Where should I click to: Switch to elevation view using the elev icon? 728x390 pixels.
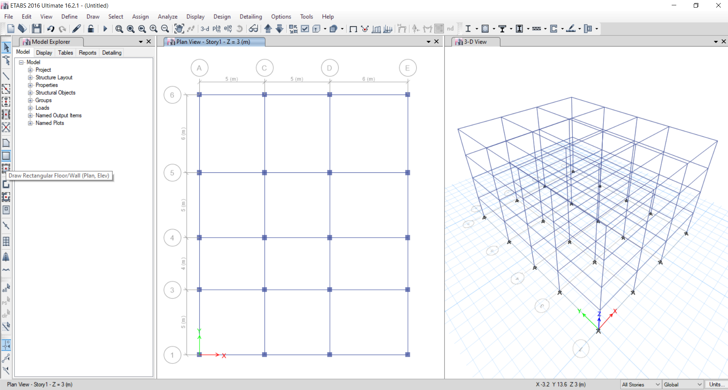click(x=228, y=28)
